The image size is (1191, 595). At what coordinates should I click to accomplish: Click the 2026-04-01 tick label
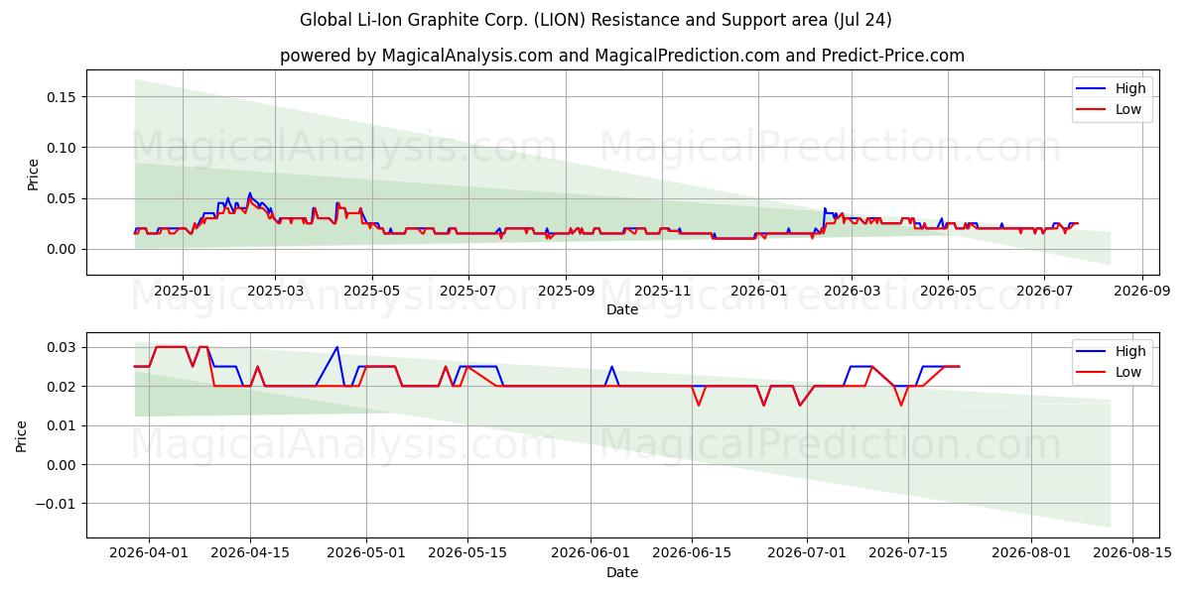point(149,553)
